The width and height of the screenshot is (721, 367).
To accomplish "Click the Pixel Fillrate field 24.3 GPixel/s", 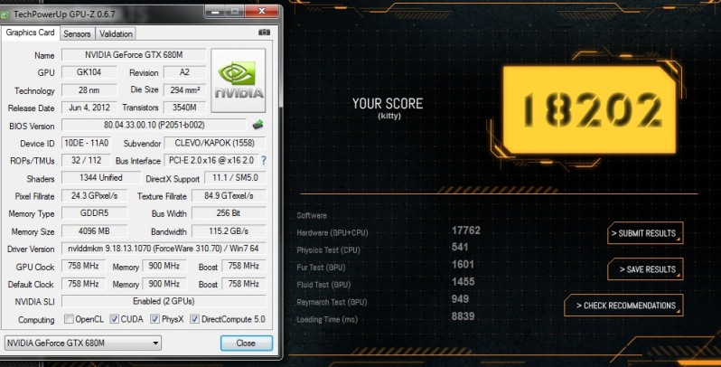I will pyautogui.click(x=94, y=196).
